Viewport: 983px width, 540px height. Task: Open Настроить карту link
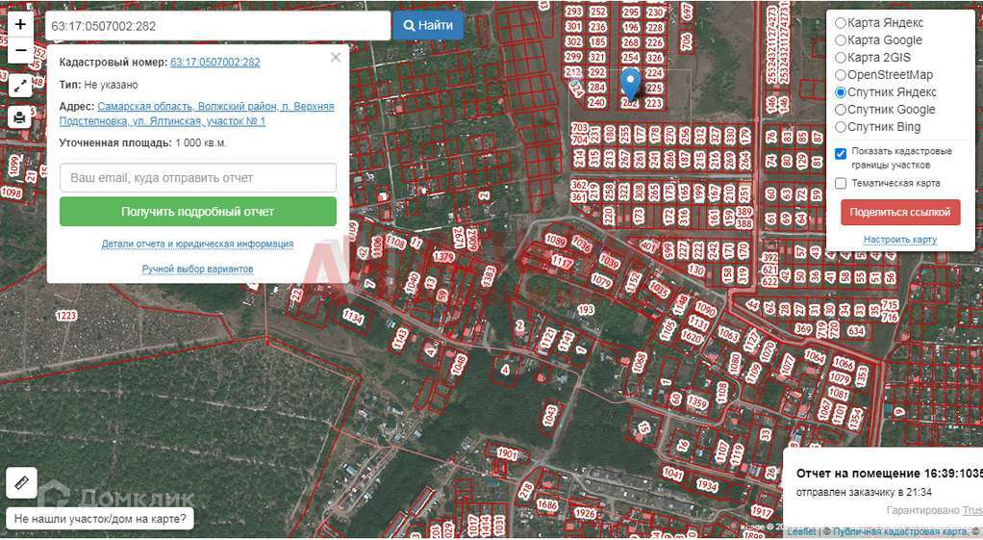(x=900, y=240)
